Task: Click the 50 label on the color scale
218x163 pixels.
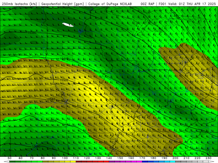Action: (10, 158)
